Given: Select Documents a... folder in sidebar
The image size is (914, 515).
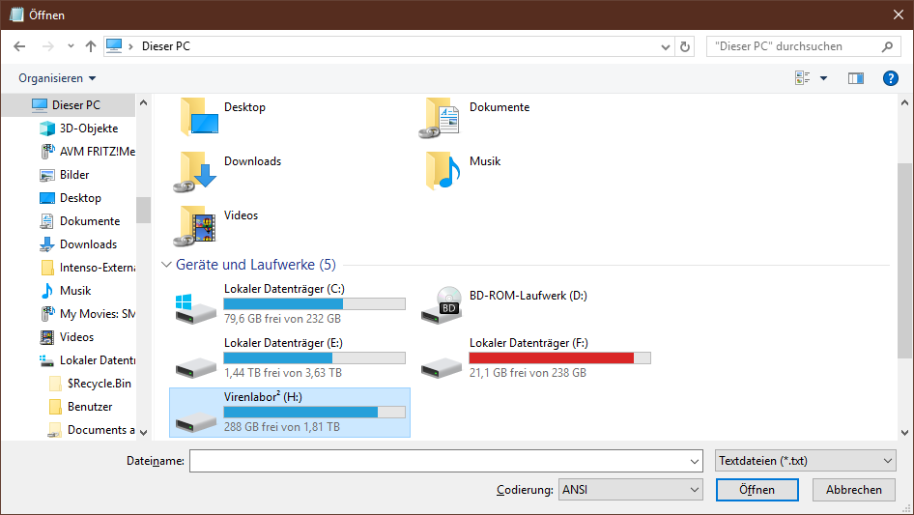Looking at the screenshot, I should 92,430.
